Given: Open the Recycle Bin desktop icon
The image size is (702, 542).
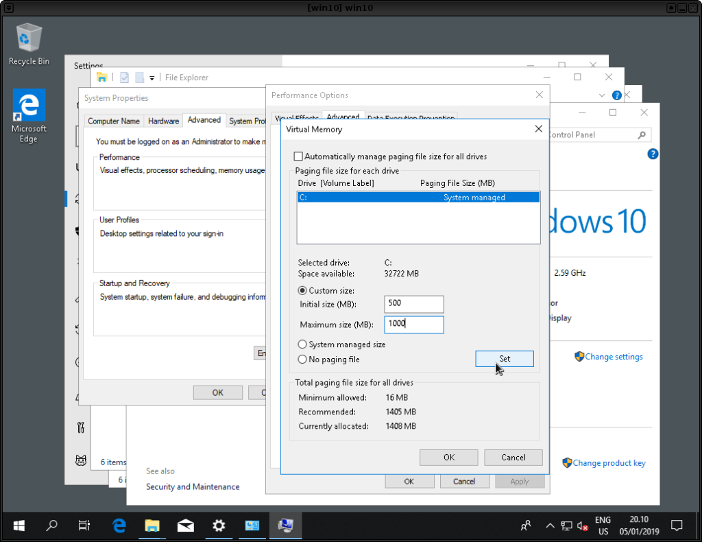Looking at the screenshot, I should 29,44.
